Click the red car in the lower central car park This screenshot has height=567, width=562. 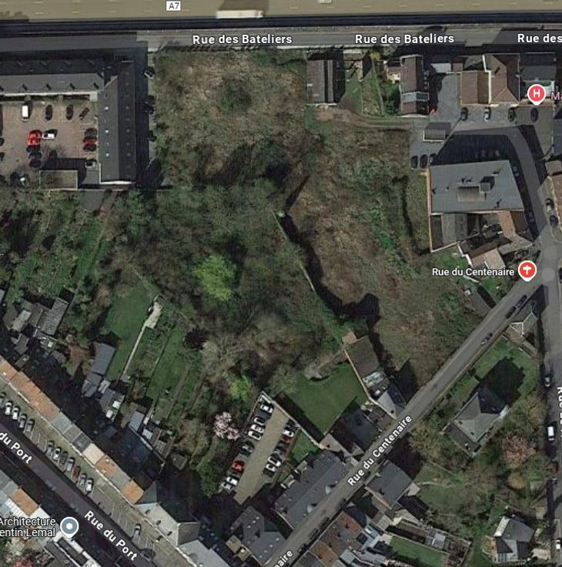(237, 467)
